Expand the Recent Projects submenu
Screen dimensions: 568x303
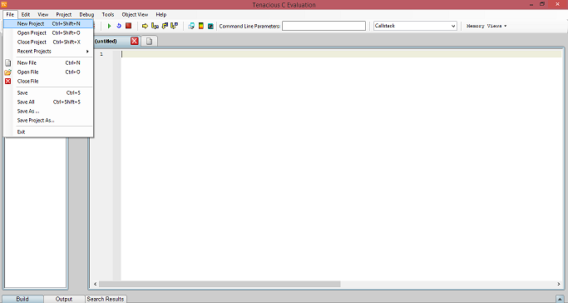[48, 51]
